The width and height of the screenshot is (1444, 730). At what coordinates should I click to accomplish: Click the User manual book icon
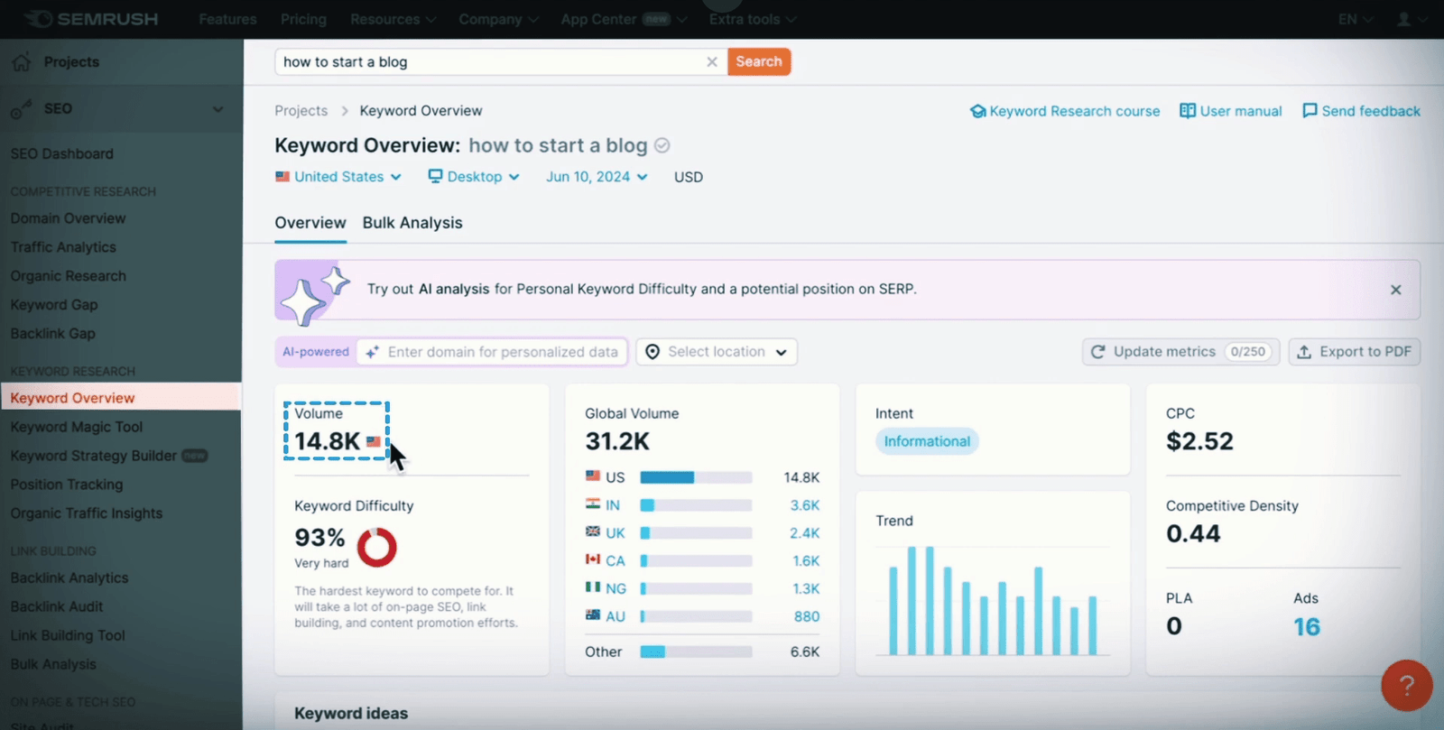[x=1188, y=110]
